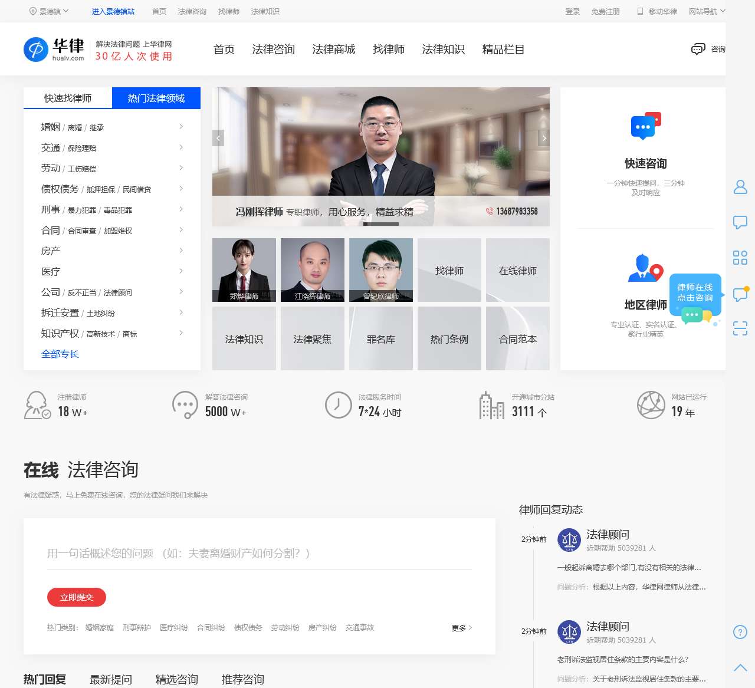
Task: Click the second 法律顾问 avatar icon
Action: pos(569,632)
